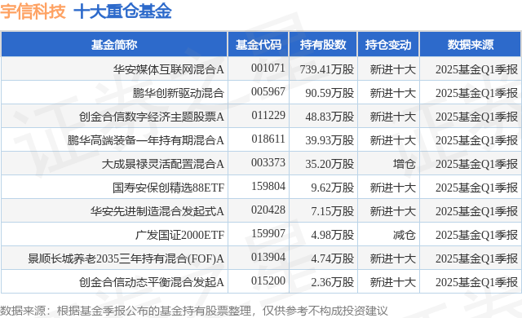Click fund code 159907
Image resolution: width=522 pixels, height=318 pixels.
pos(268,233)
